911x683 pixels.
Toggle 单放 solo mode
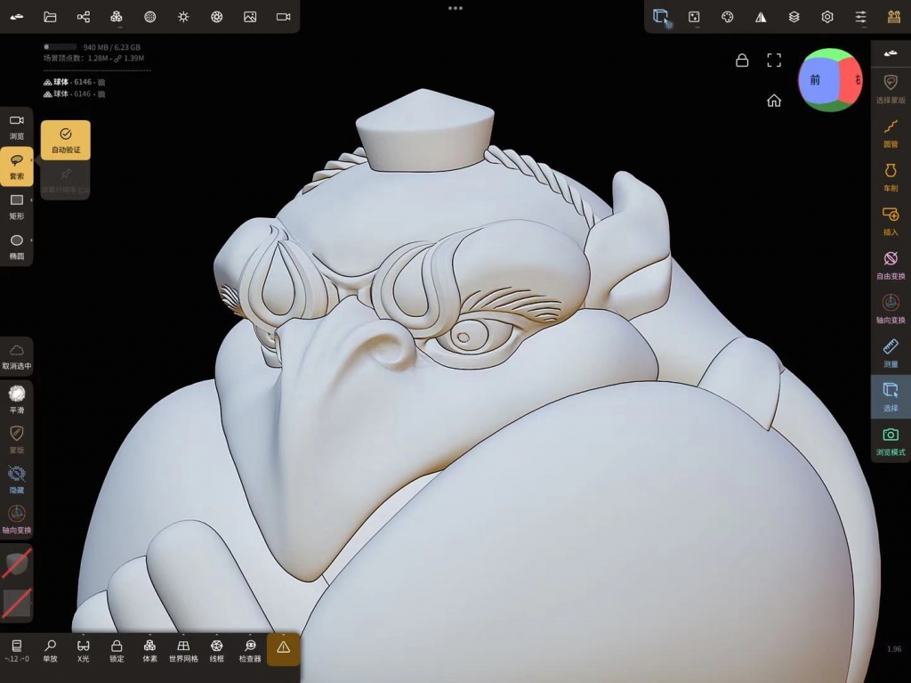(x=50, y=650)
